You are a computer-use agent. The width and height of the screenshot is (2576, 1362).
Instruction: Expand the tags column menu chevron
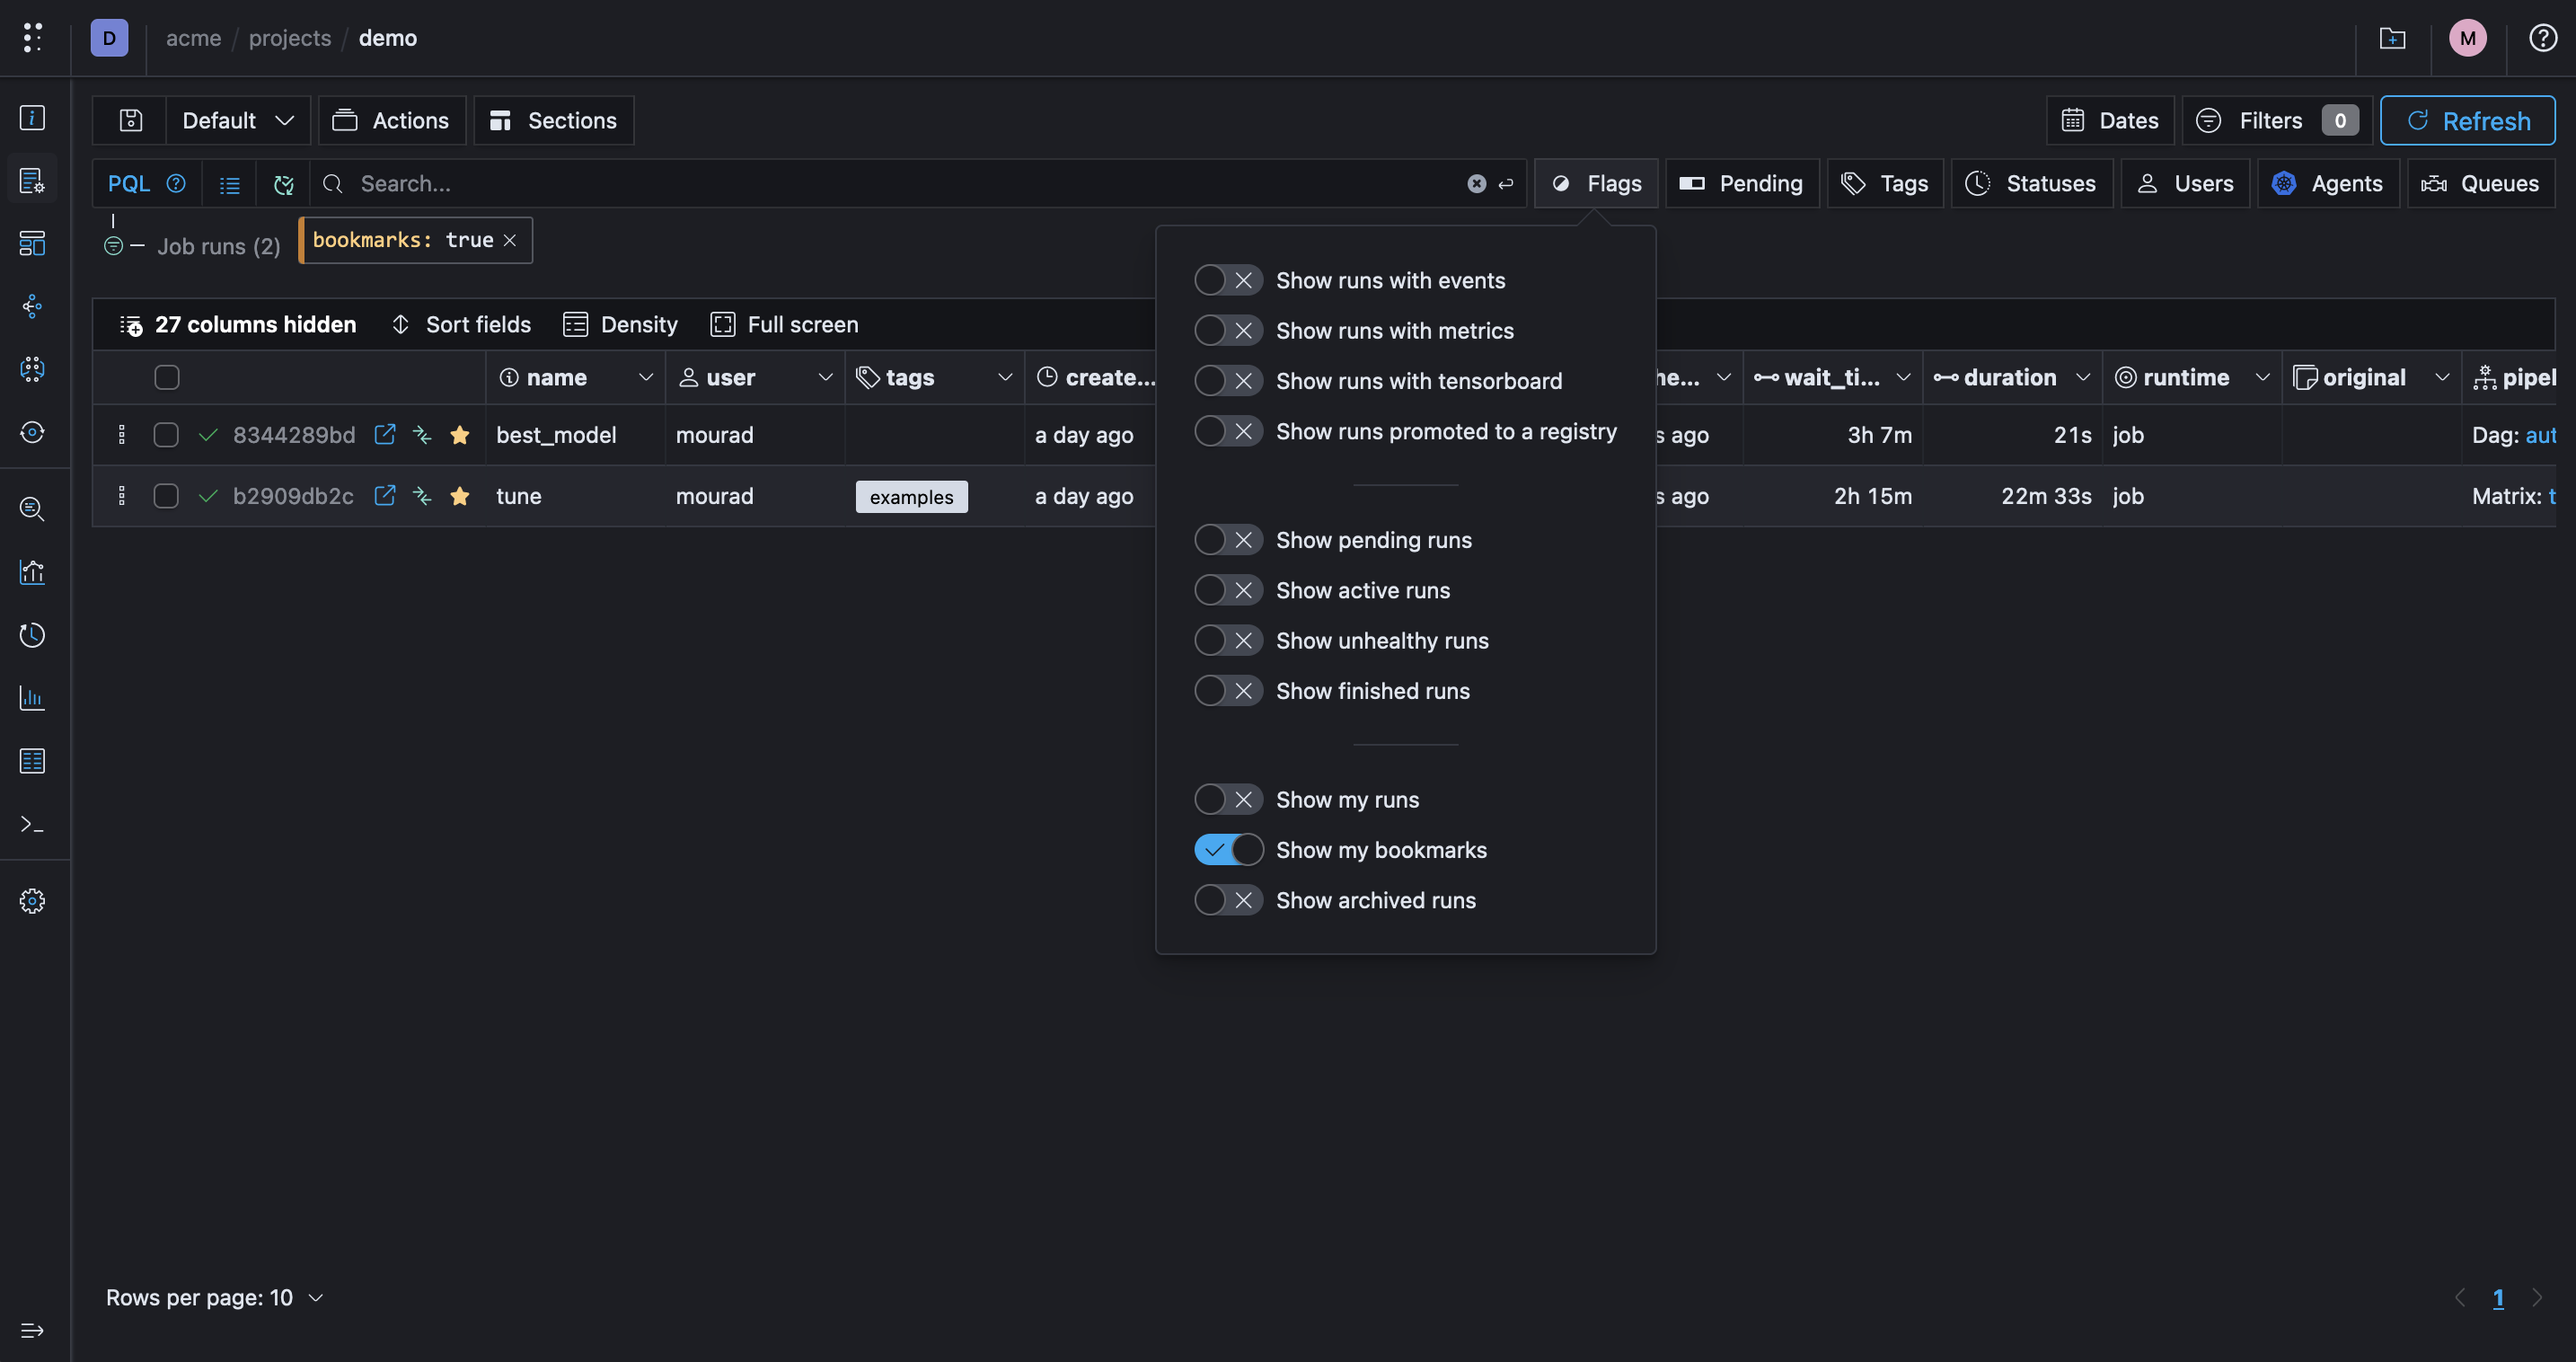pos(1005,378)
